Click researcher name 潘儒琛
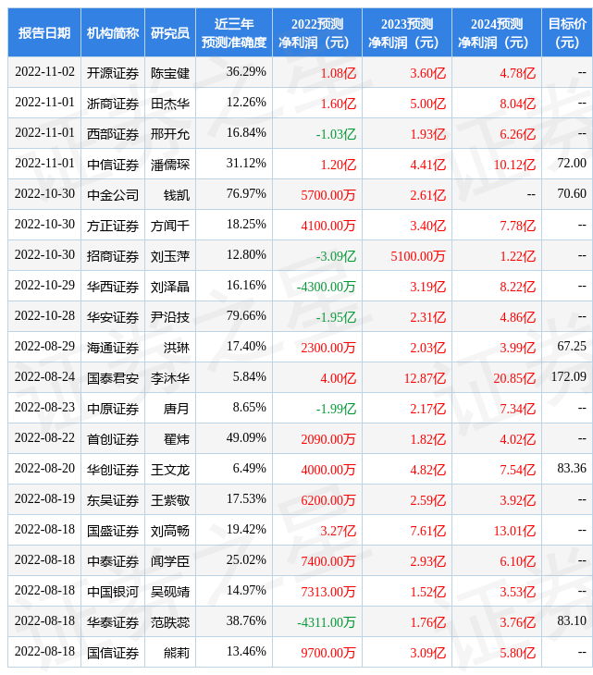This screenshot has height=675, width=593. (x=170, y=165)
